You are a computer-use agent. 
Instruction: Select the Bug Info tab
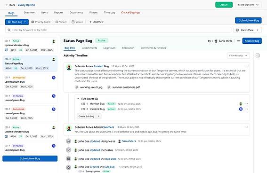(70, 48)
